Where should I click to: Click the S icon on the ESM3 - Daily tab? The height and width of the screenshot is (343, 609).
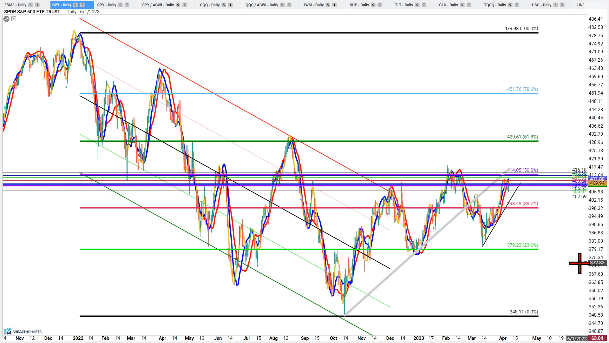tap(30, 5)
